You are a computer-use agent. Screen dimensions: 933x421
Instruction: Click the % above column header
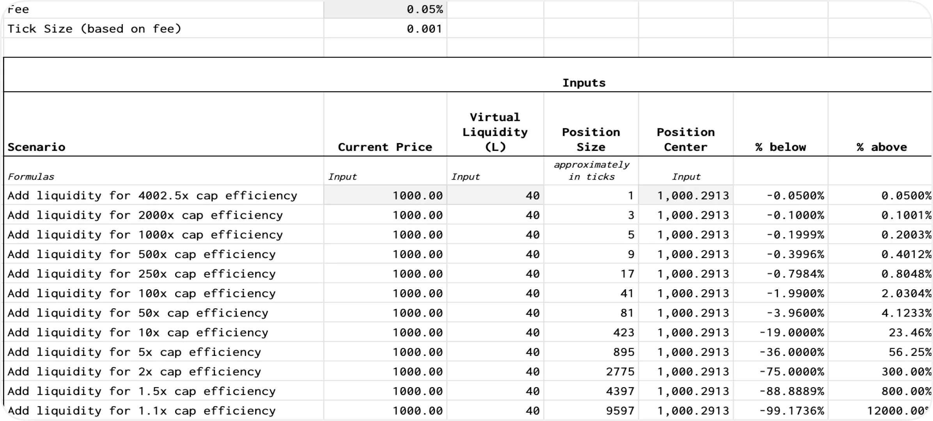coord(880,124)
